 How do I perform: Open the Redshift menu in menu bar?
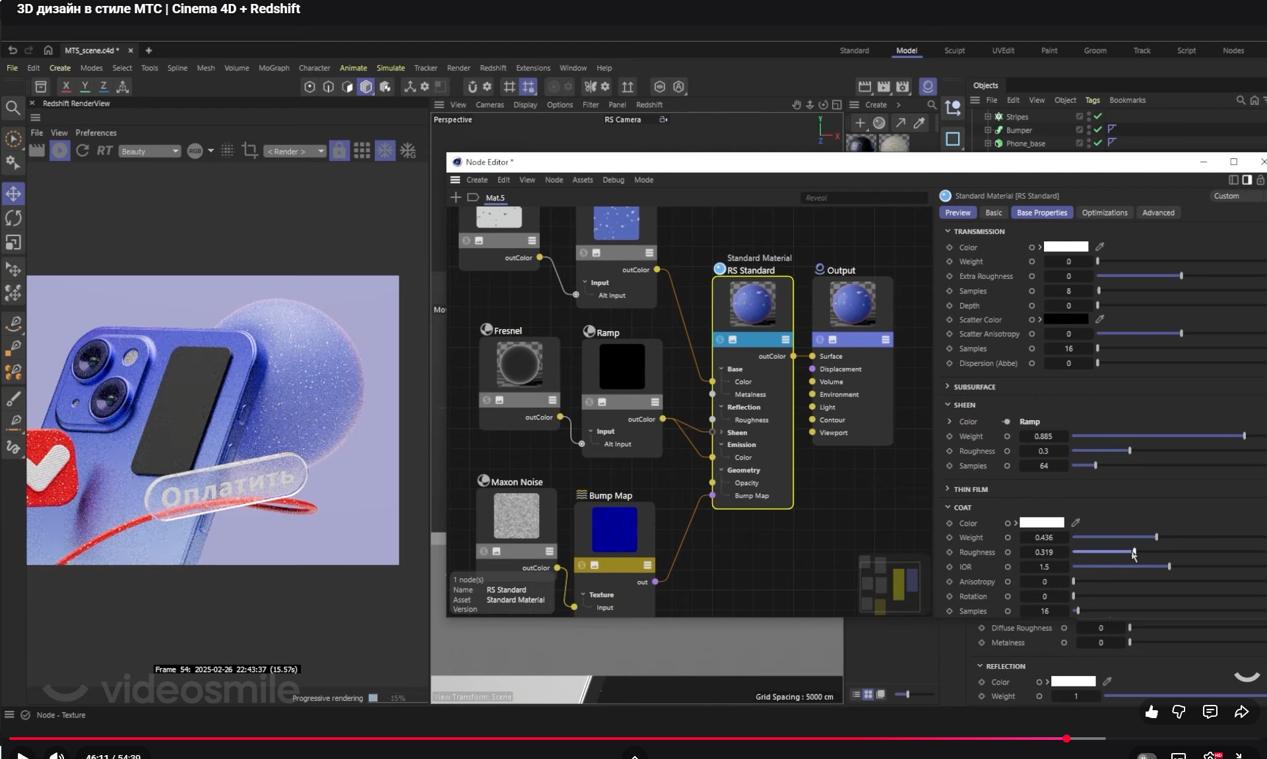[x=492, y=68]
